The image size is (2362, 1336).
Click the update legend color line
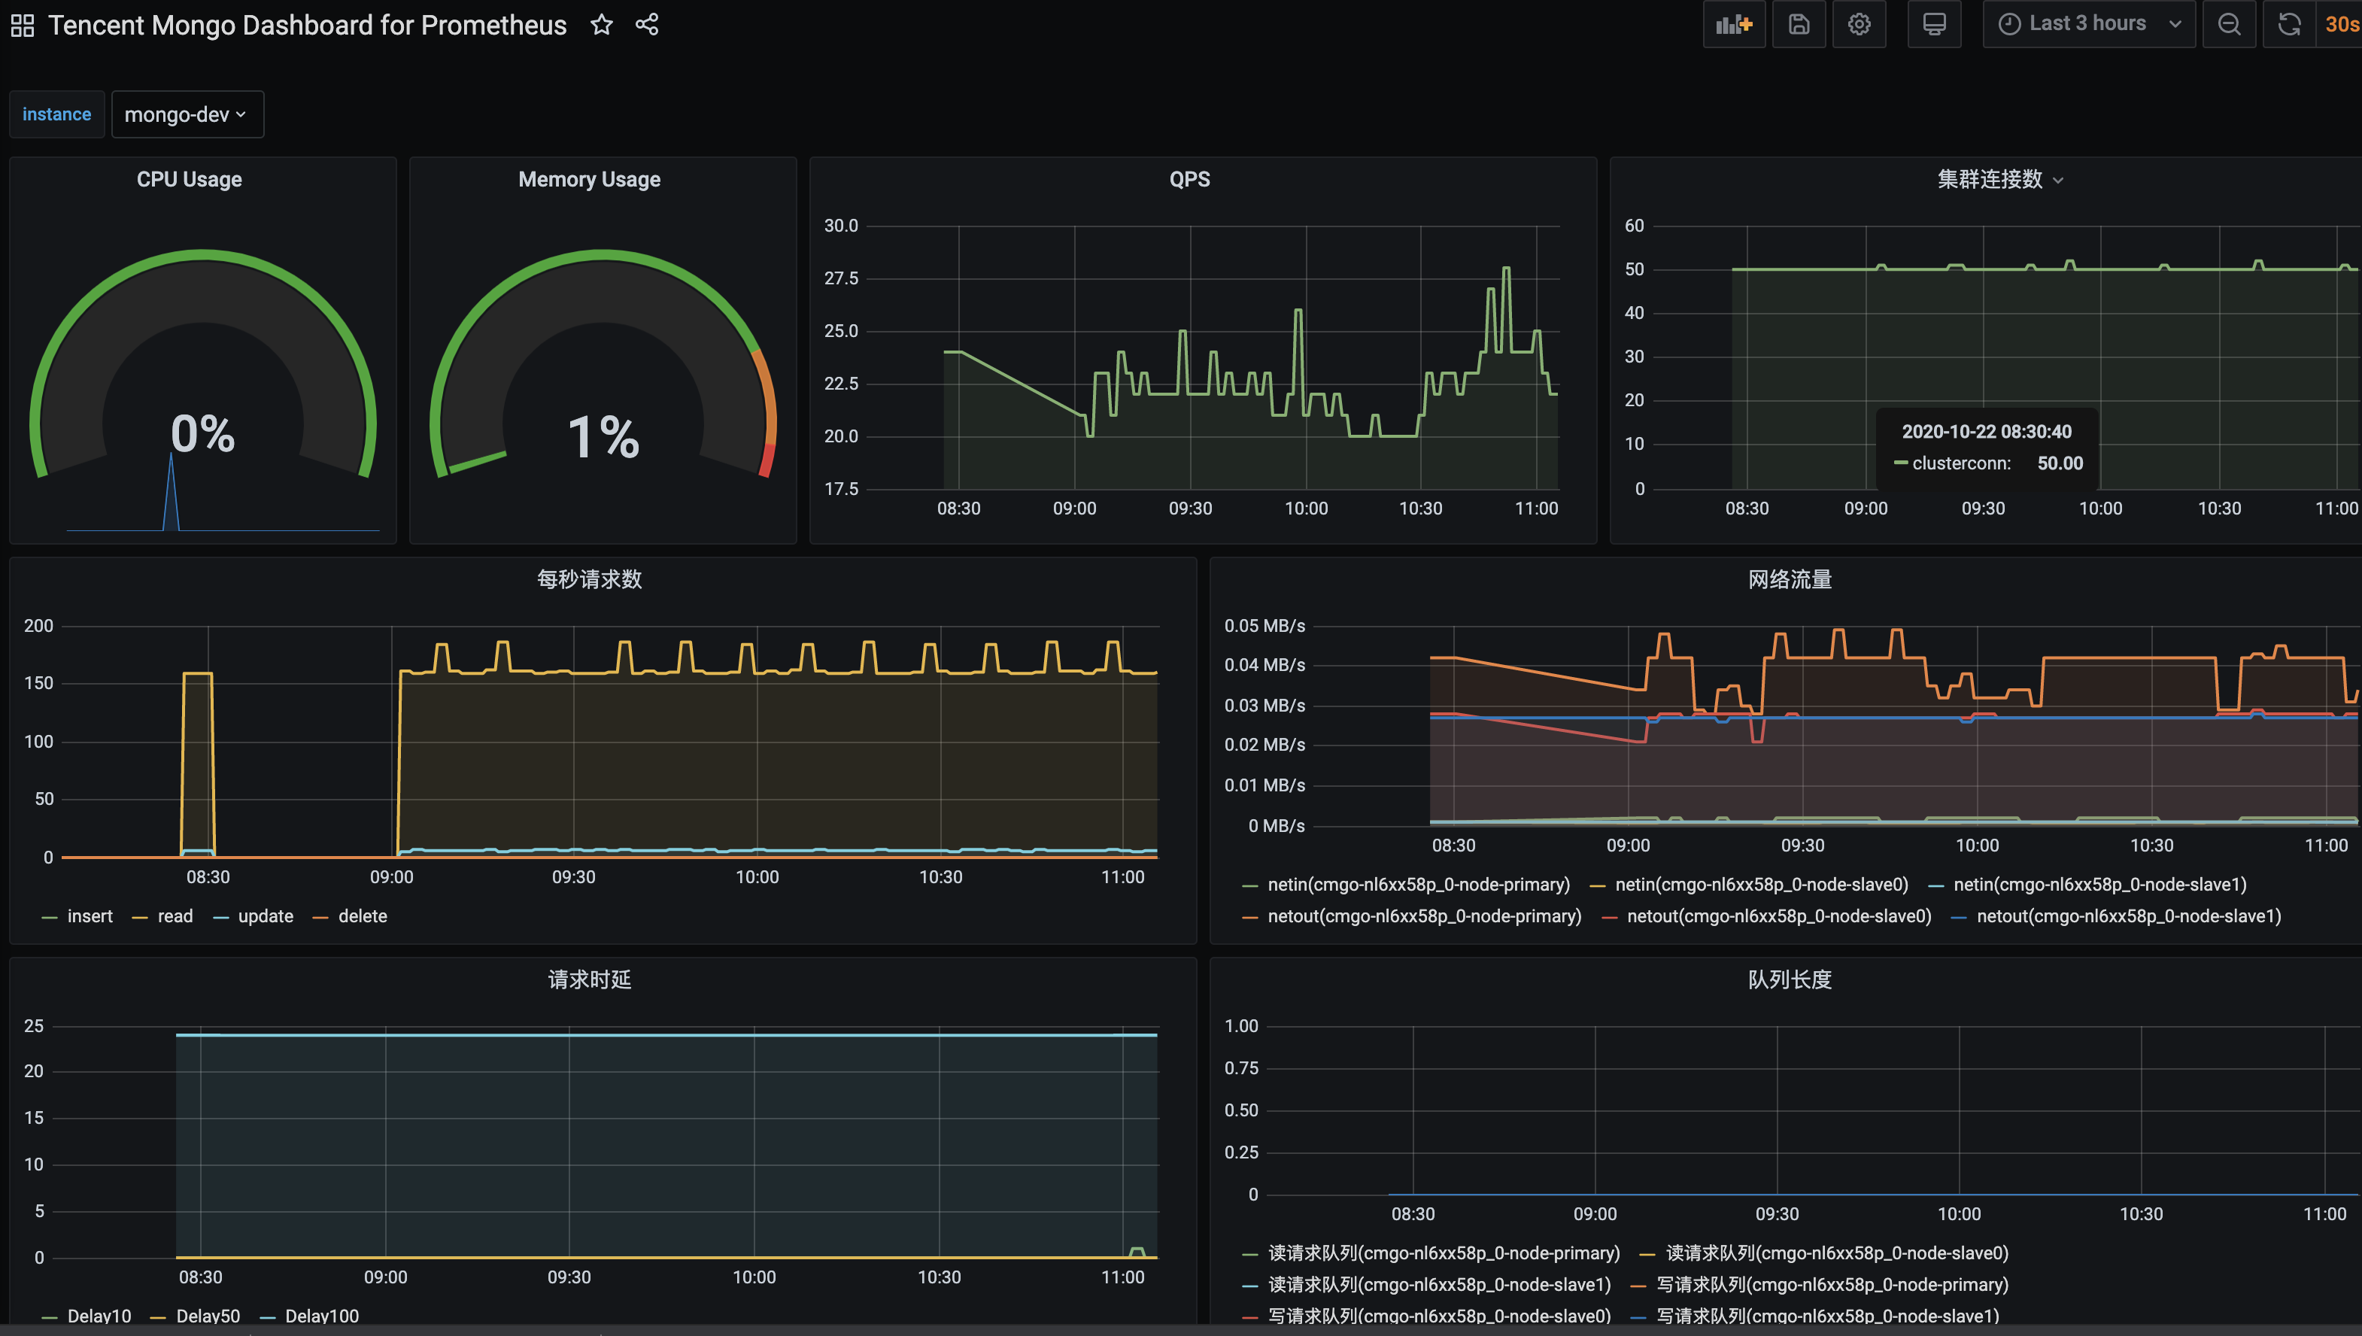click(x=221, y=917)
